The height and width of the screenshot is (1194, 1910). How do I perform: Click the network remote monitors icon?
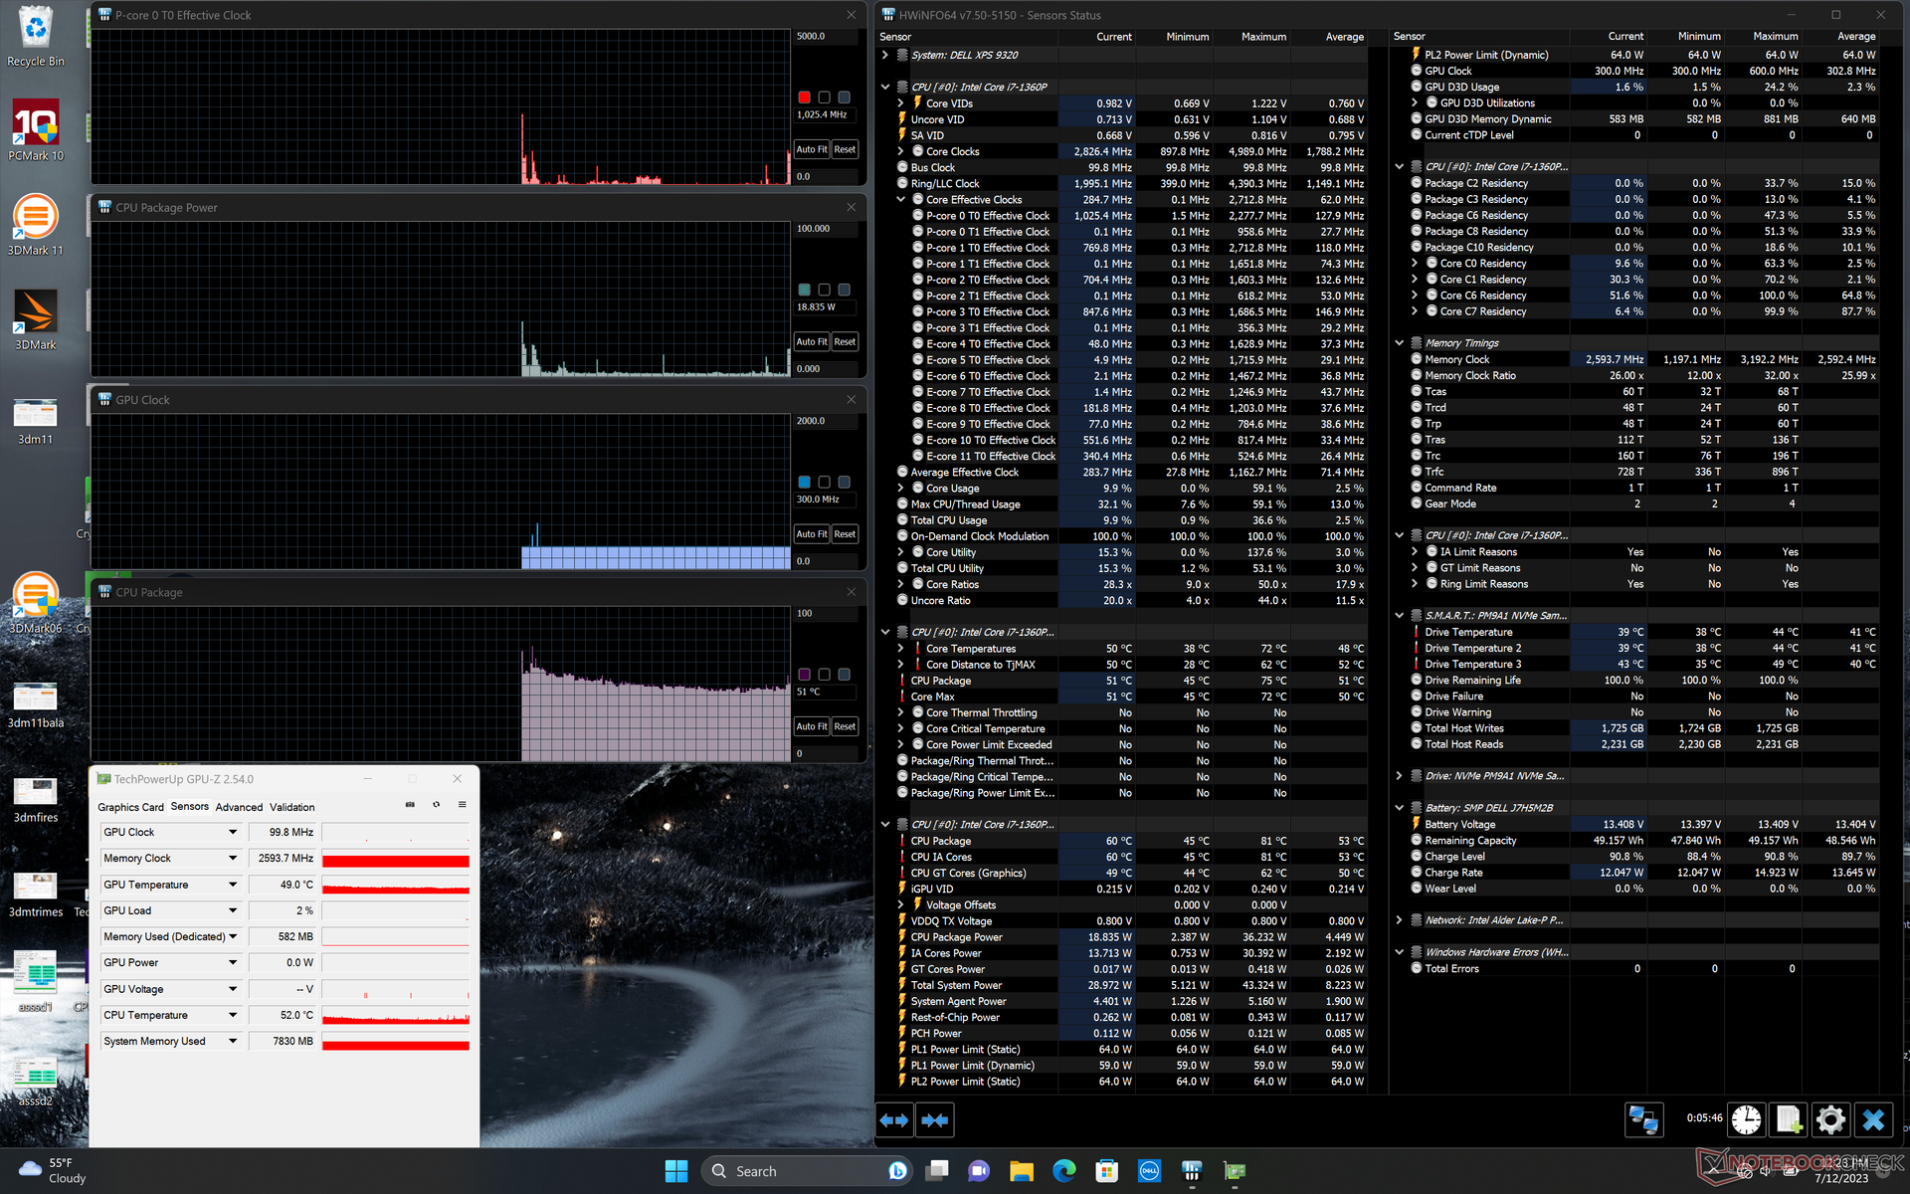[x=1643, y=1120]
